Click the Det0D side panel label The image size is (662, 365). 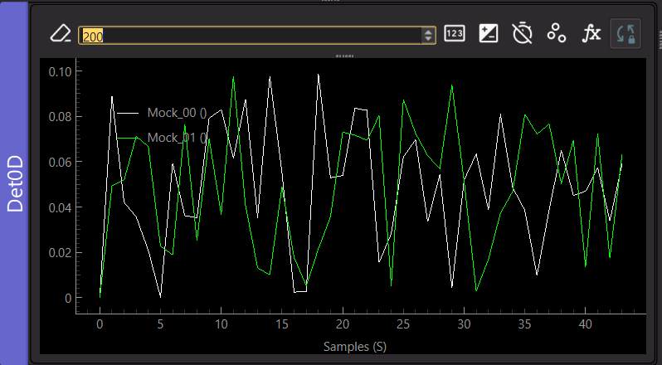15,184
